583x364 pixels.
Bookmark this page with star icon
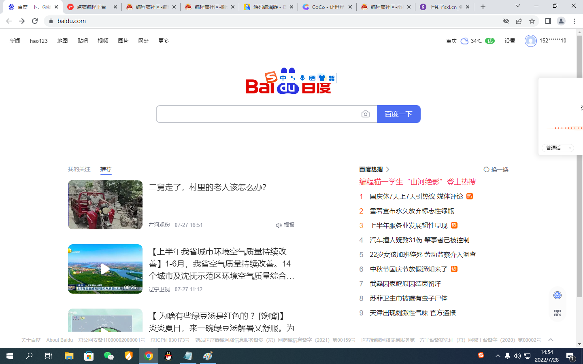coord(532,21)
